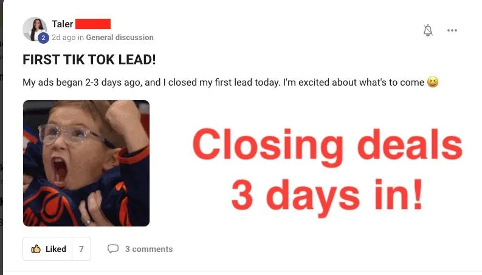Open the 3 comments link
Image resolution: width=482 pixels, height=275 pixels.
[x=149, y=249]
